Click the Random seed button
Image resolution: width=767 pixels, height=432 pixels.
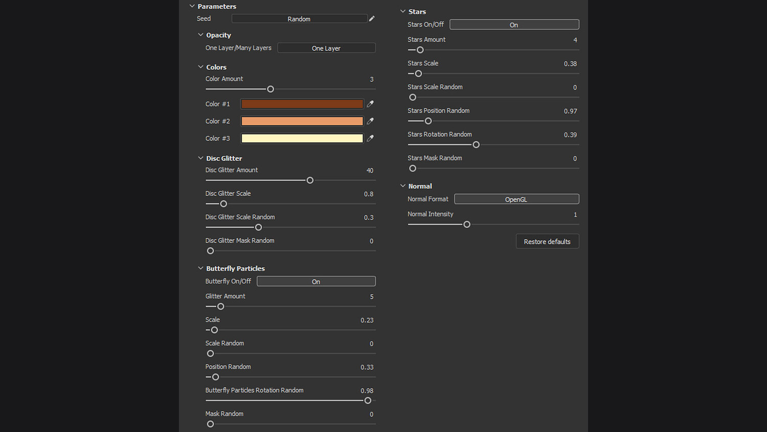tap(299, 19)
